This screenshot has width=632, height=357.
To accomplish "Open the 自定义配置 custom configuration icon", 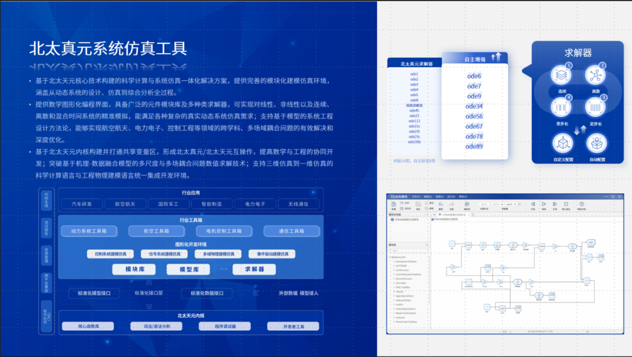I will (x=563, y=143).
